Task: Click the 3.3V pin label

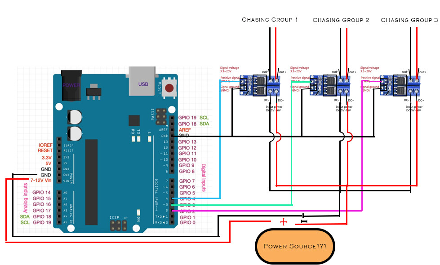Action: point(47,158)
